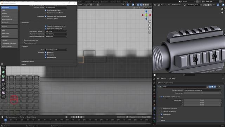Toggle camera view gizmo in the viewport
225x127 pixels.
149,29
